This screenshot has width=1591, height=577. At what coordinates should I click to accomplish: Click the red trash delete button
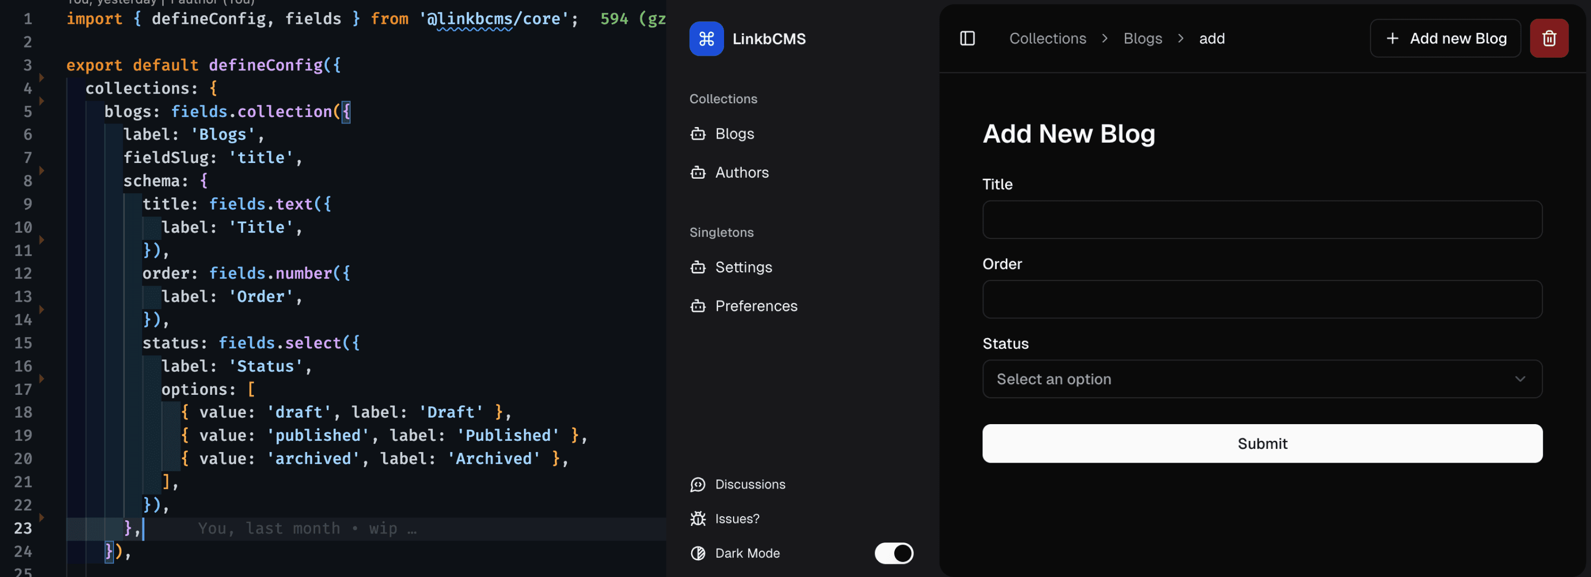(1548, 38)
